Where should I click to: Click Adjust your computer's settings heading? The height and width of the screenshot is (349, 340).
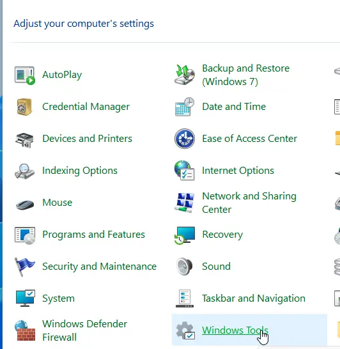point(84,24)
